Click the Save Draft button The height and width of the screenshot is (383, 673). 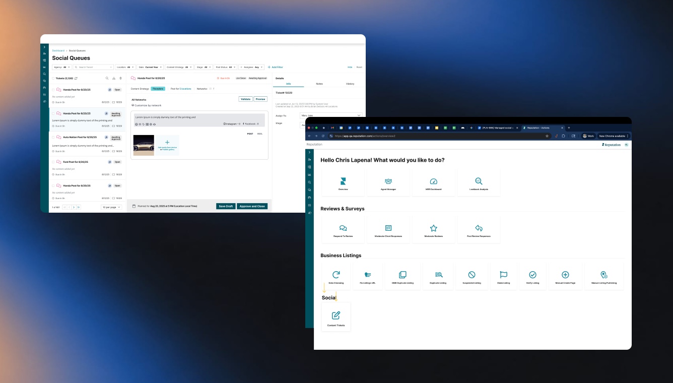pos(226,206)
